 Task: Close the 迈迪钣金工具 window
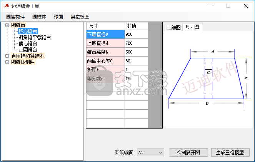click(245, 6)
